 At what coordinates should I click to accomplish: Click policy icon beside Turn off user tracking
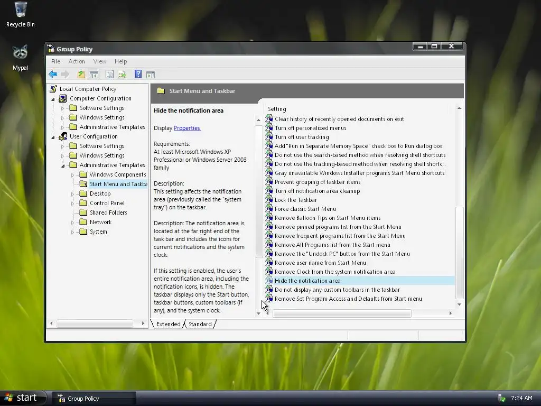point(269,137)
